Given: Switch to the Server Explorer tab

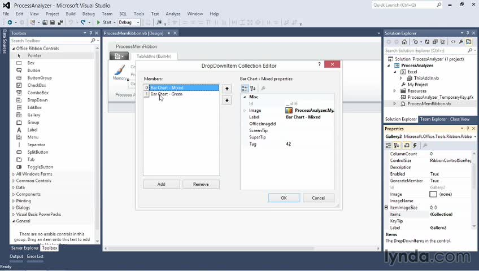Looking at the screenshot, I should pos(25,248).
